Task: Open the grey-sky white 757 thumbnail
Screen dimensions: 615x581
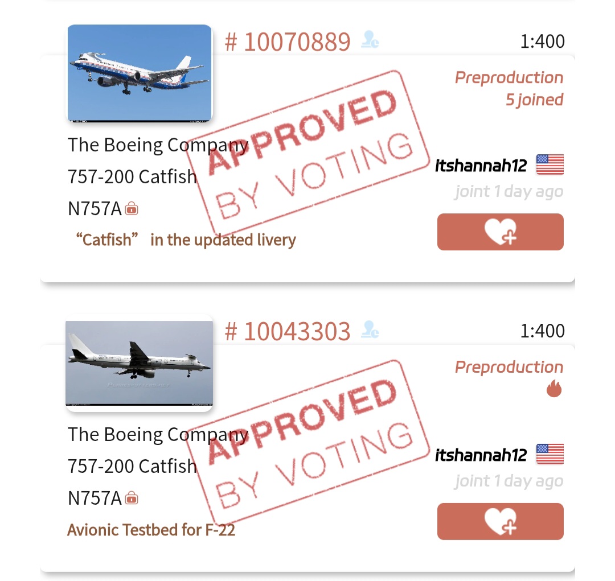Action: [140, 362]
